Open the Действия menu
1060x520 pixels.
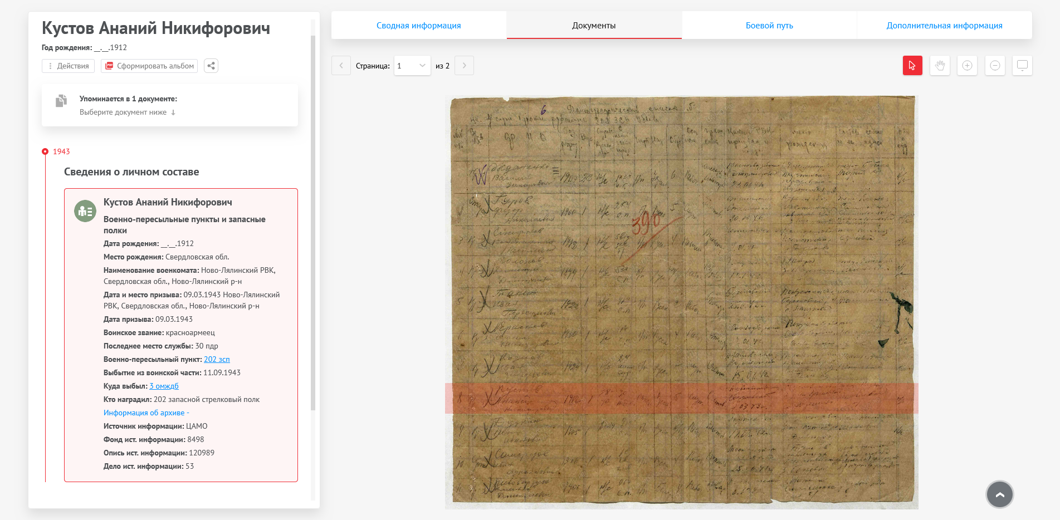pos(68,66)
